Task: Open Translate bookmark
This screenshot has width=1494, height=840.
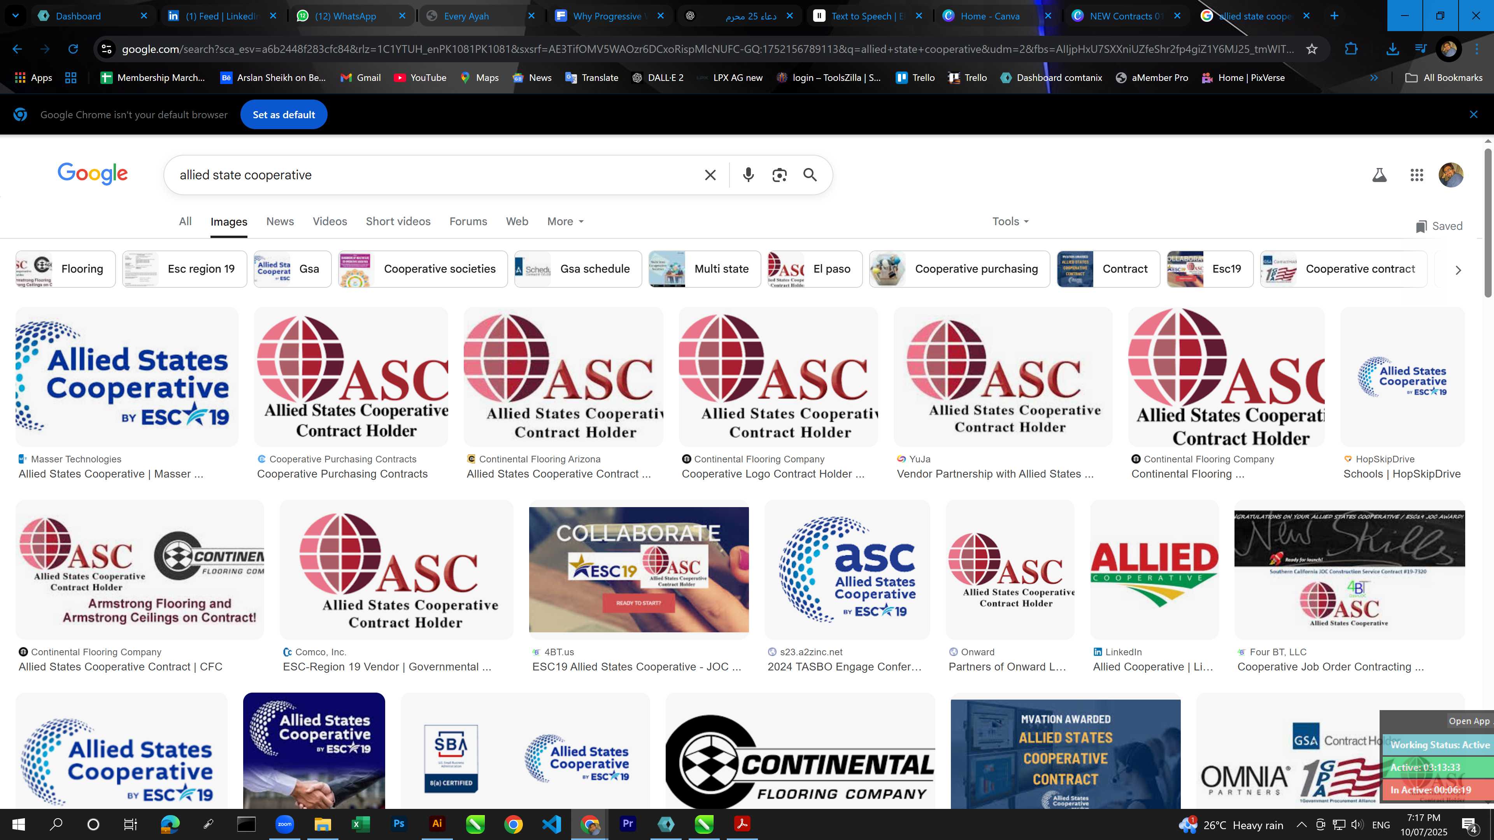Action: (x=591, y=78)
